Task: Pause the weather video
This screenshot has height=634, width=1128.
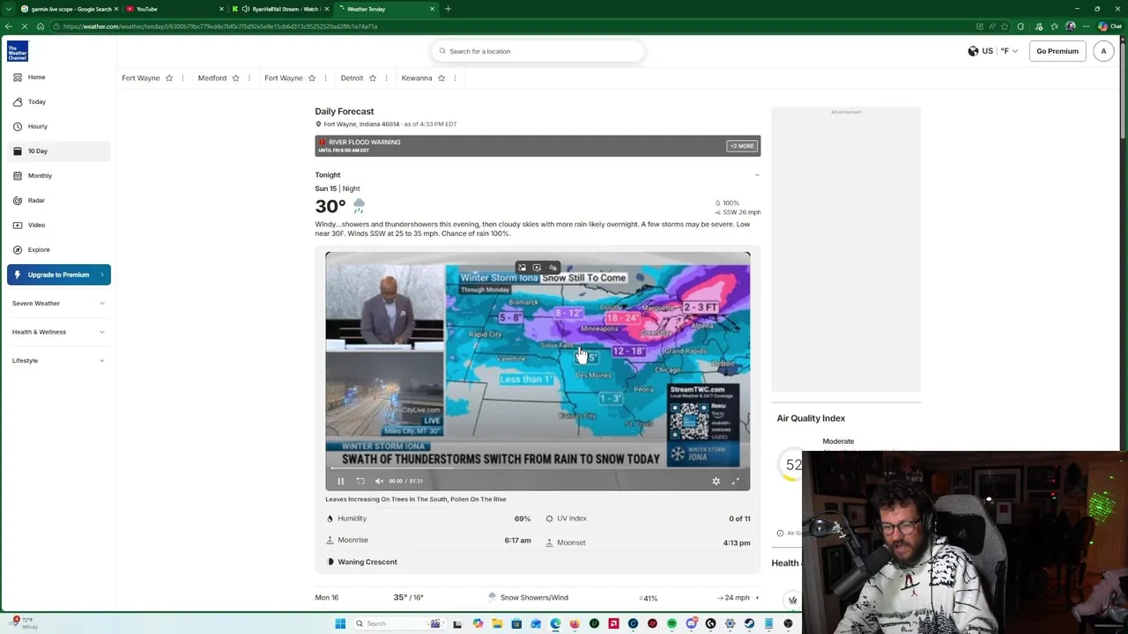Action: 341,481
